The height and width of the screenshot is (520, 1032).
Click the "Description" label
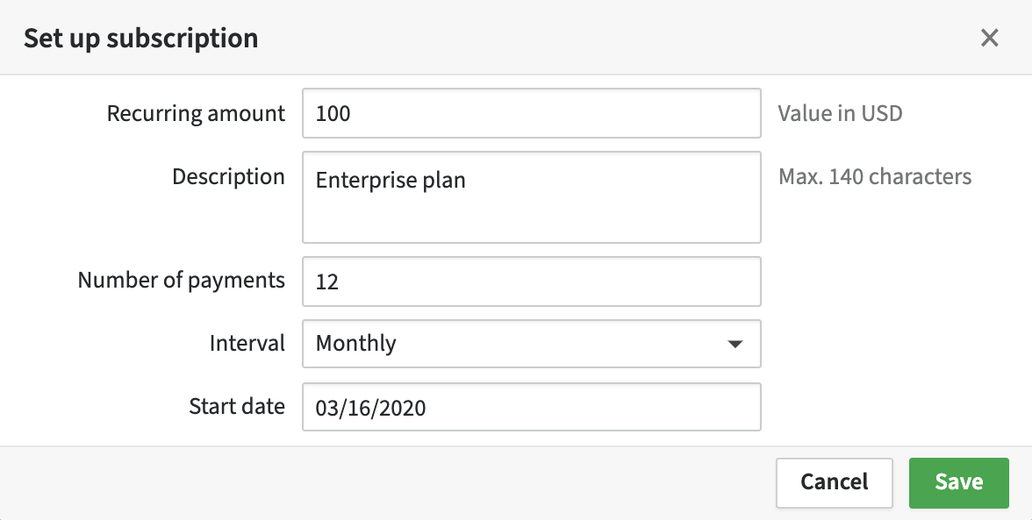pos(228,176)
